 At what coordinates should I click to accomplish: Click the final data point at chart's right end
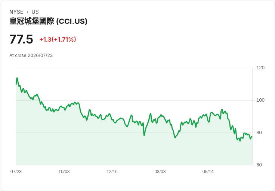252,137
